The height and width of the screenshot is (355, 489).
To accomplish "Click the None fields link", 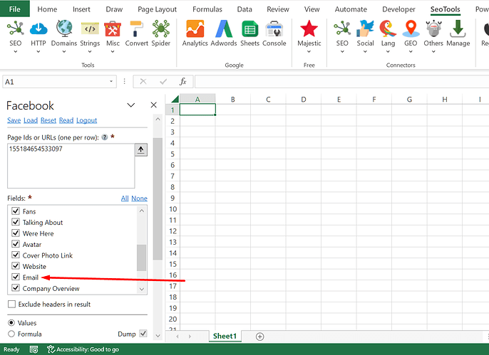I will pyautogui.click(x=140, y=198).
